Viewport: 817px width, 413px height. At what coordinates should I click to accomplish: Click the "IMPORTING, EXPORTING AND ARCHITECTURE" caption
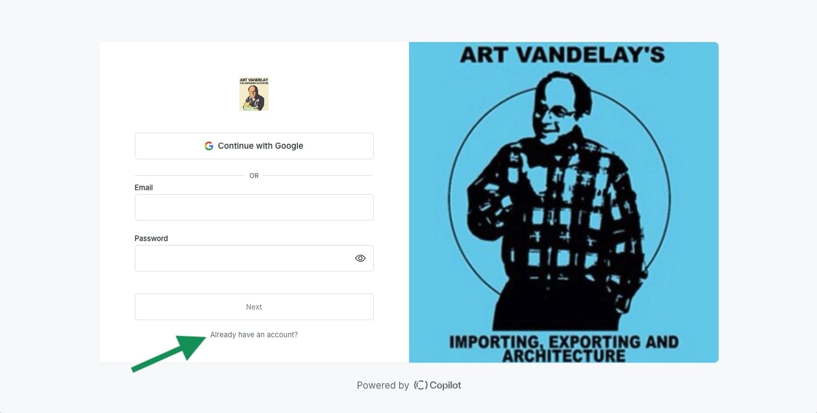point(563,348)
